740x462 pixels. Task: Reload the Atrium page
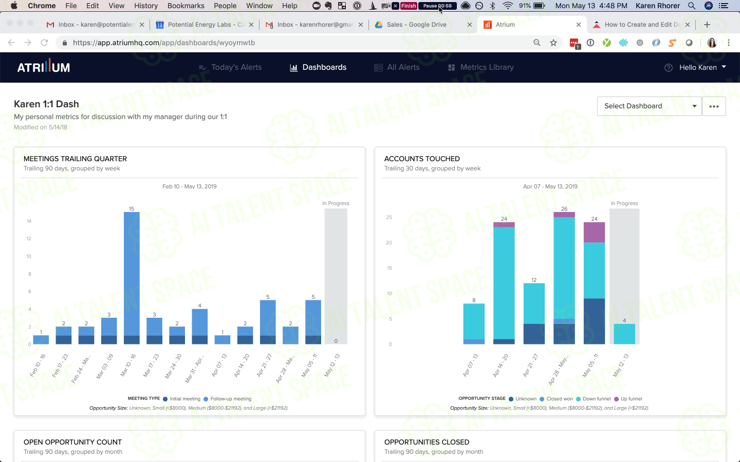(45, 43)
